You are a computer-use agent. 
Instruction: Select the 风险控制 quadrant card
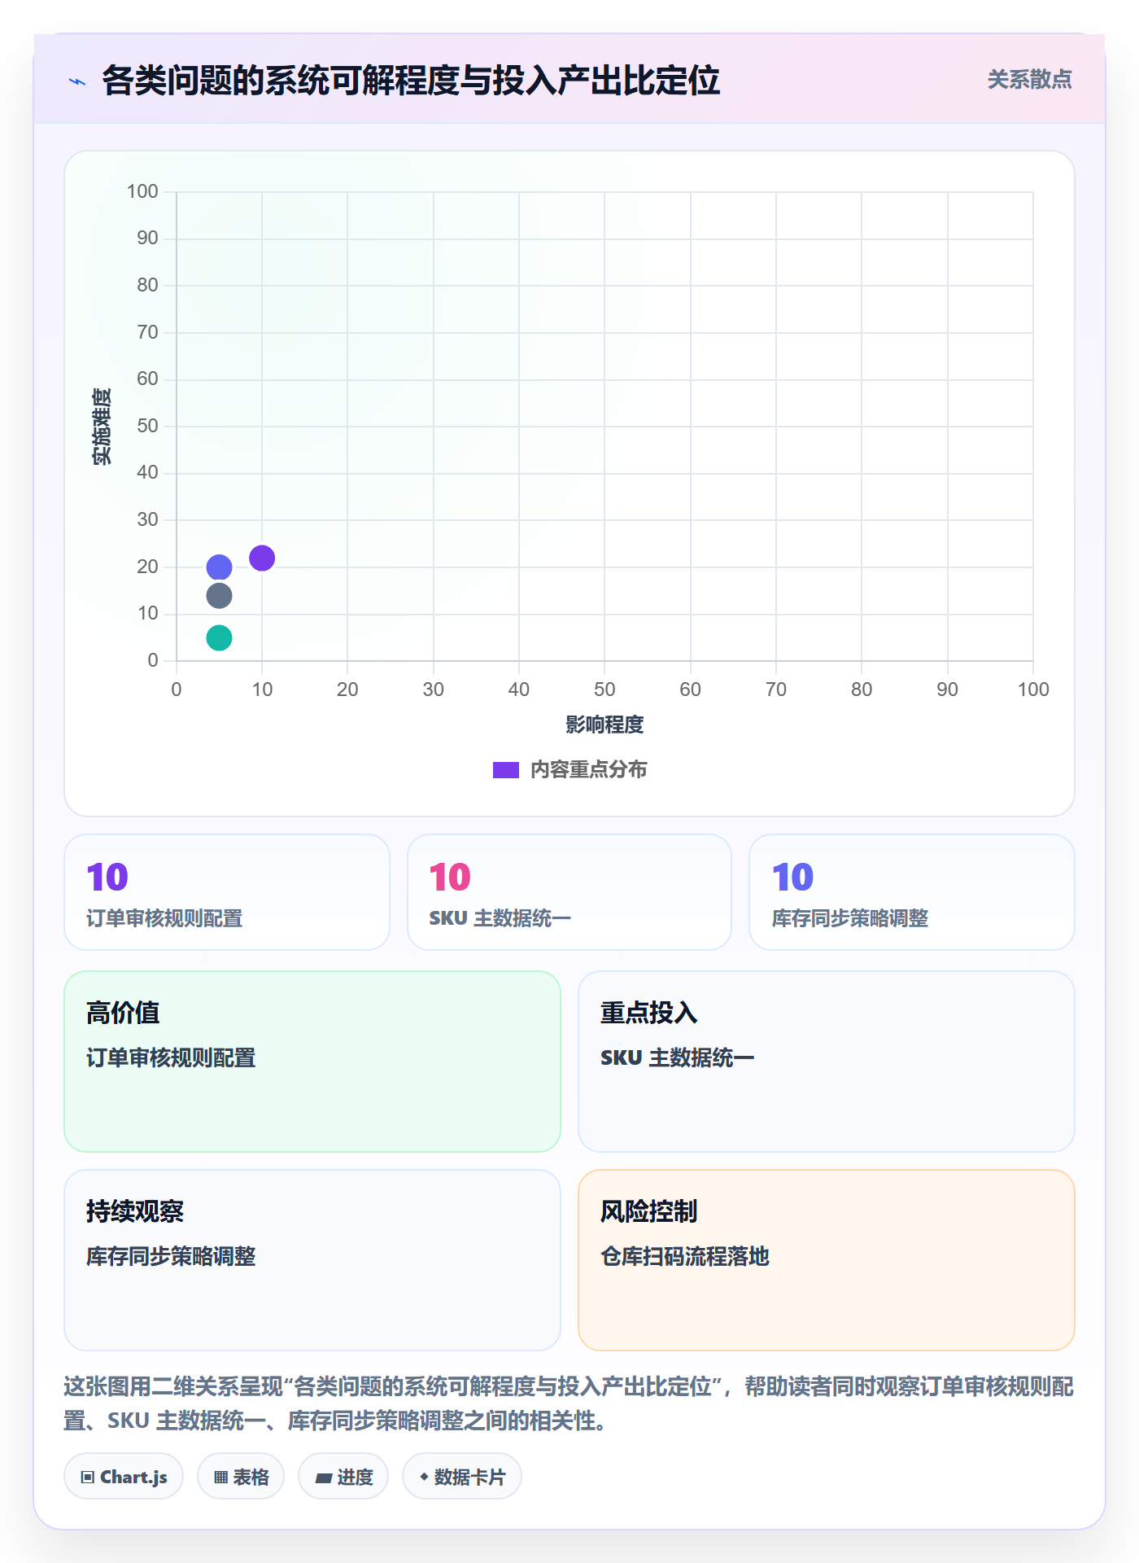click(x=827, y=1260)
